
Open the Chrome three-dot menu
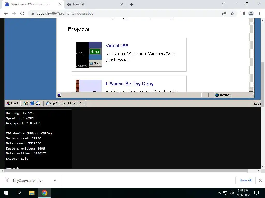pos(259,13)
